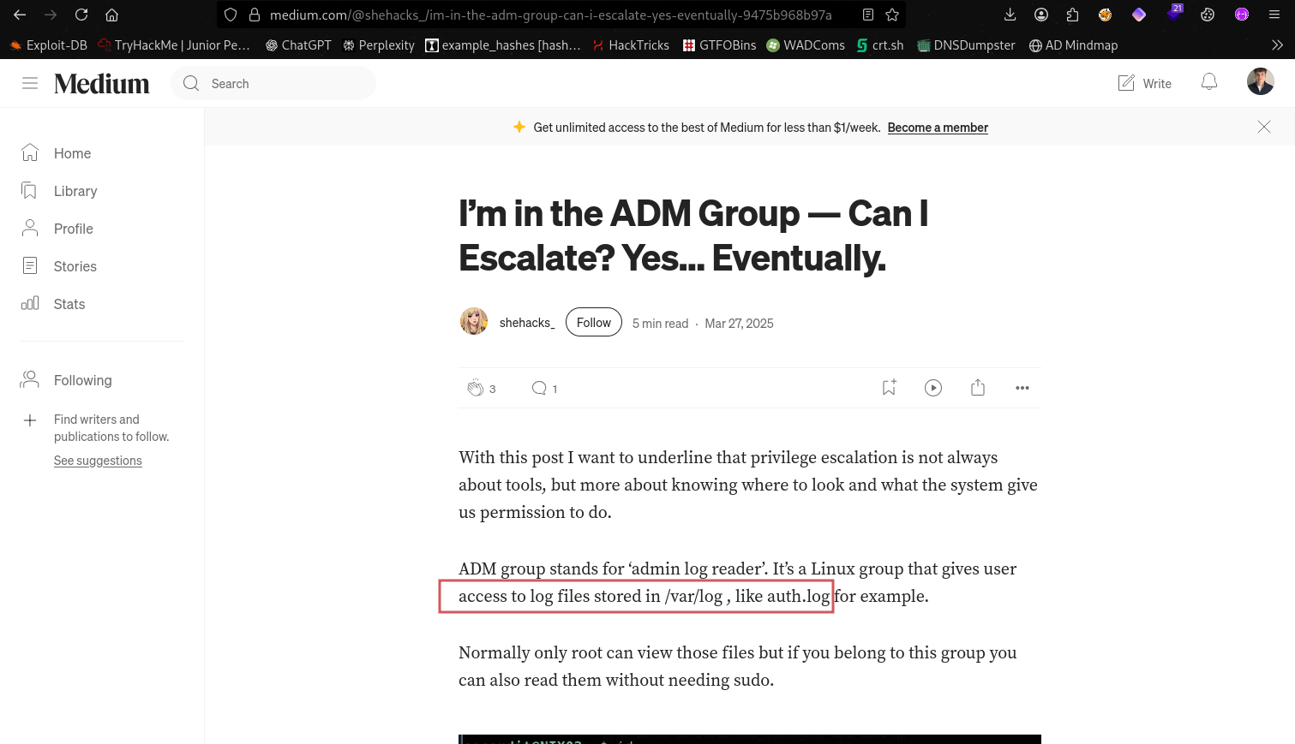Image resolution: width=1295 pixels, height=744 pixels.
Task: Follow the author shehacks_
Action: pyautogui.click(x=593, y=323)
